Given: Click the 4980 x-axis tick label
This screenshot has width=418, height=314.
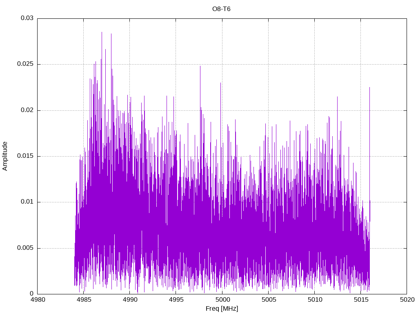Looking at the screenshot, I should click(x=38, y=300).
